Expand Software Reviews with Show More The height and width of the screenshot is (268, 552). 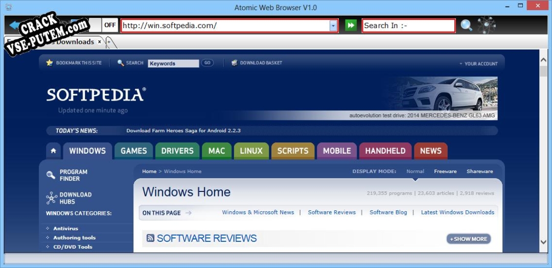point(468,239)
